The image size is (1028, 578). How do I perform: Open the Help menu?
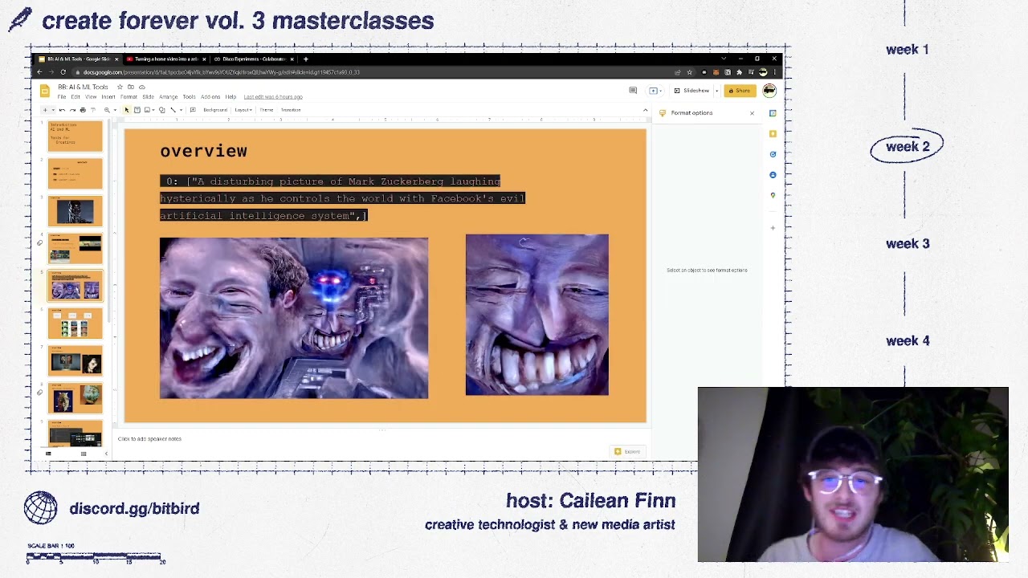point(230,97)
